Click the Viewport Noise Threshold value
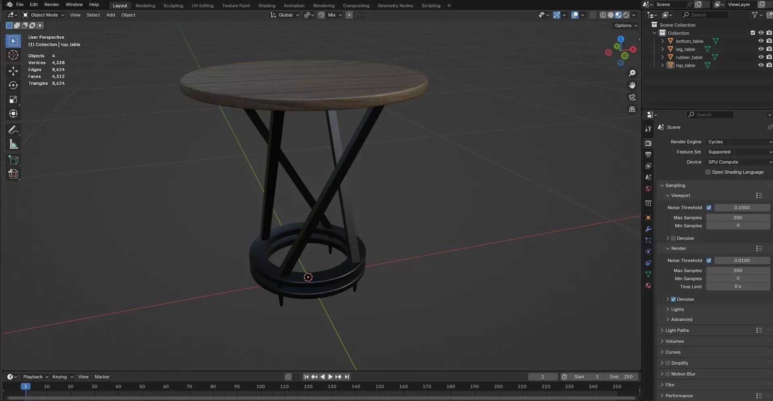773x401 pixels. [742, 208]
